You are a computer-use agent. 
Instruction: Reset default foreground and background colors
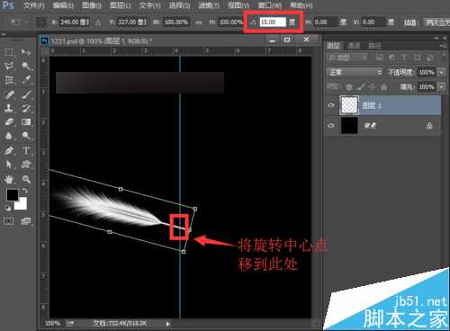click(7, 208)
